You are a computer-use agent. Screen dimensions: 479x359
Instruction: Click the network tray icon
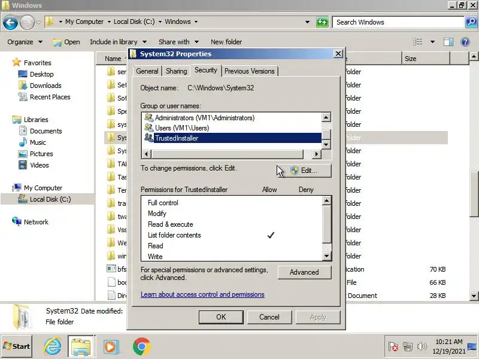tap(408, 346)
